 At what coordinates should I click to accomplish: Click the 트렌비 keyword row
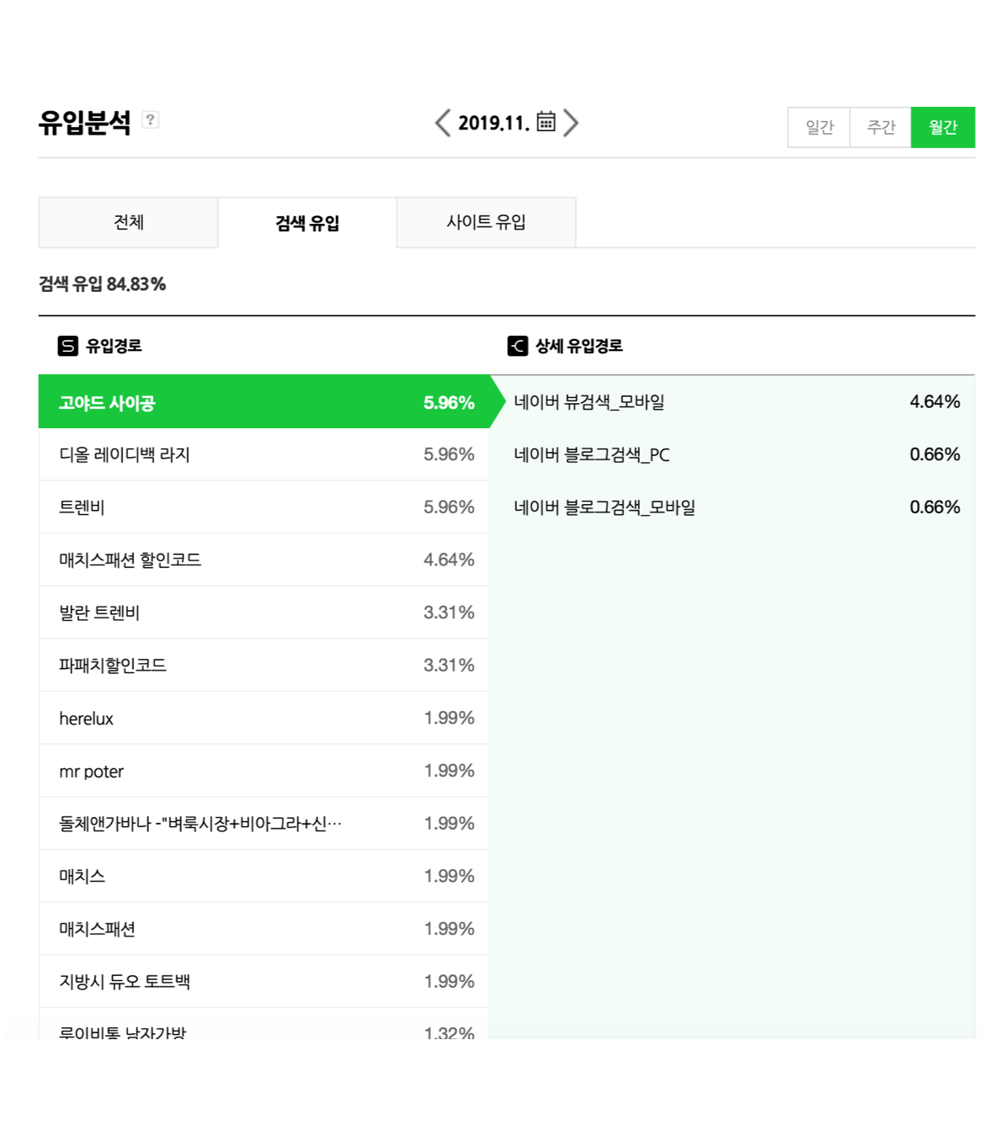(264, 507)
